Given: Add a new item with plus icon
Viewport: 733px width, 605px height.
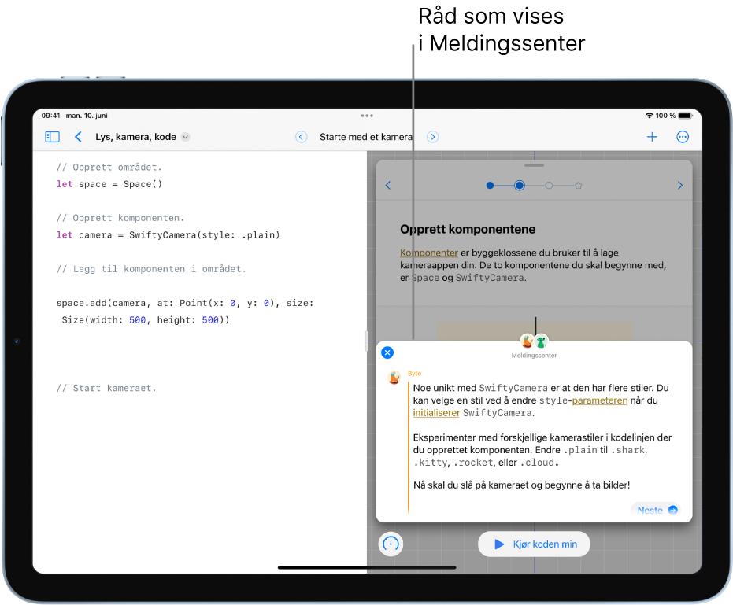Looking at the screenshot, I should coord(652,137).
